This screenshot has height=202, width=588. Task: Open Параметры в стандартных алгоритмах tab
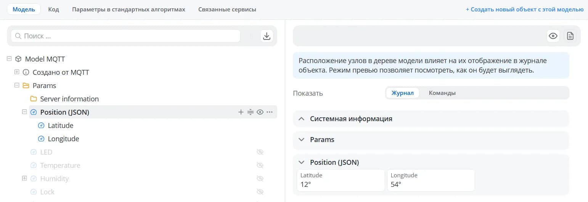[x=129, y=9]
